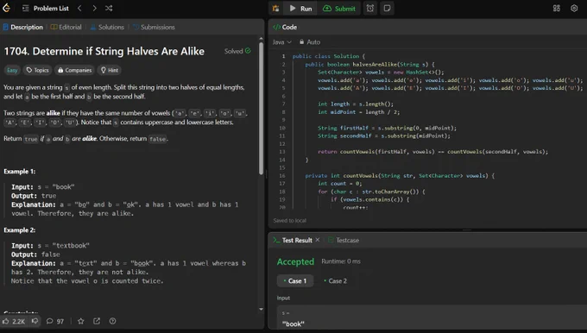Submit the solution
This screenshot has height=333, width=587.
pyautogui.click(x=338, y=9)
